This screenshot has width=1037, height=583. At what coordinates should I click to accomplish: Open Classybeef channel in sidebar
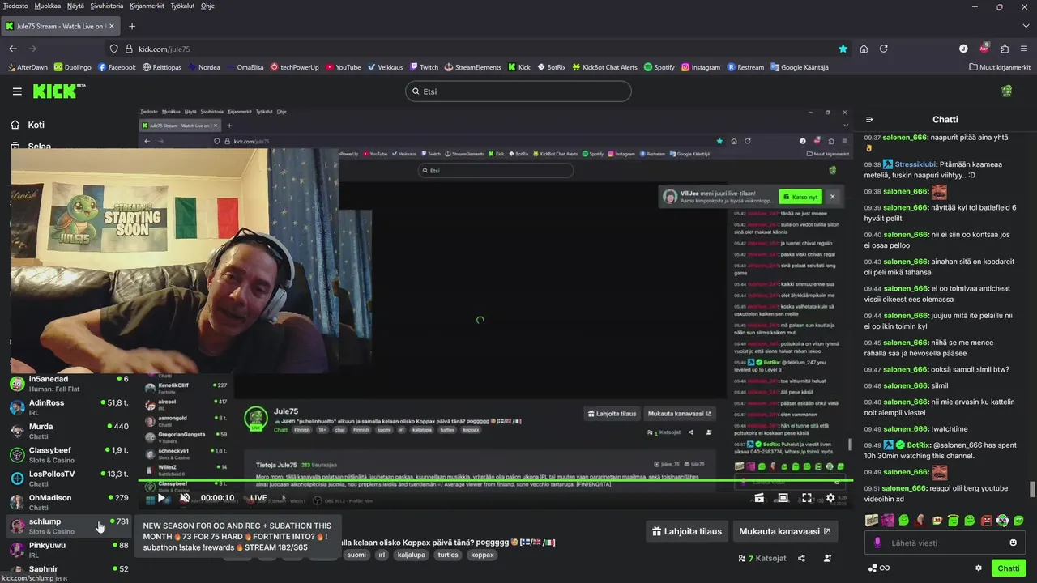coord(69,454)
